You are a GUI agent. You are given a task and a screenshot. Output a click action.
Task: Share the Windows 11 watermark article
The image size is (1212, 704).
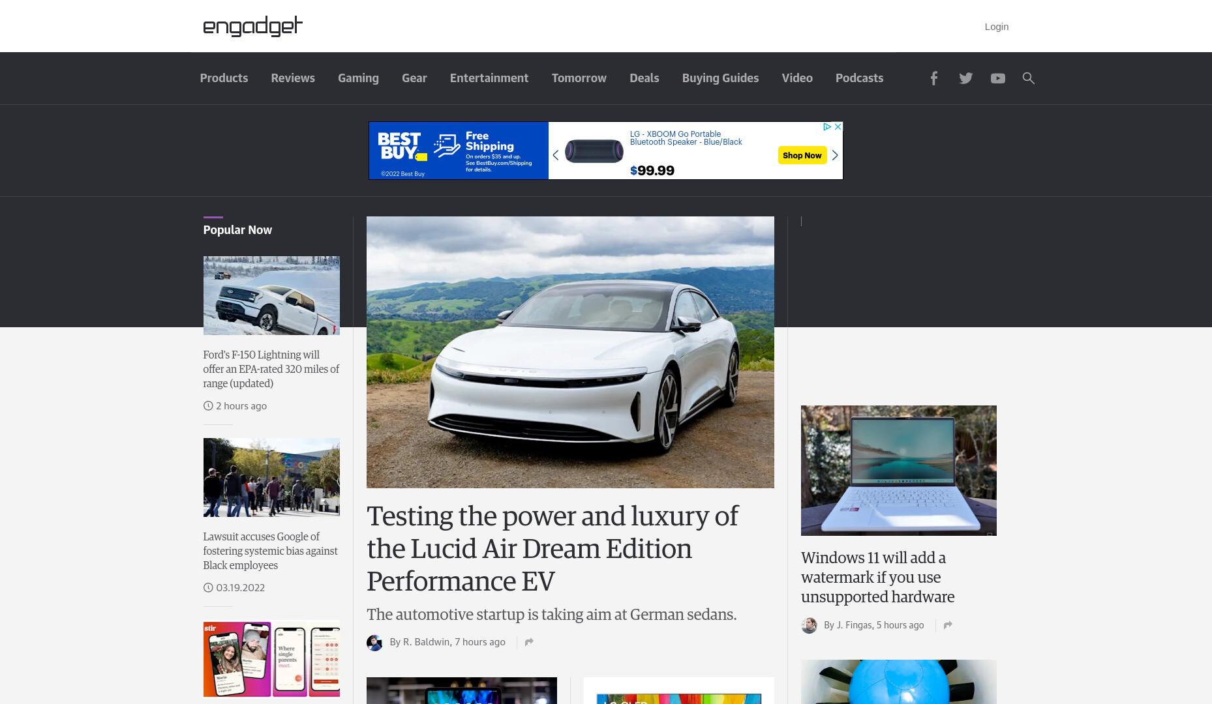click(x=948, y=625)
